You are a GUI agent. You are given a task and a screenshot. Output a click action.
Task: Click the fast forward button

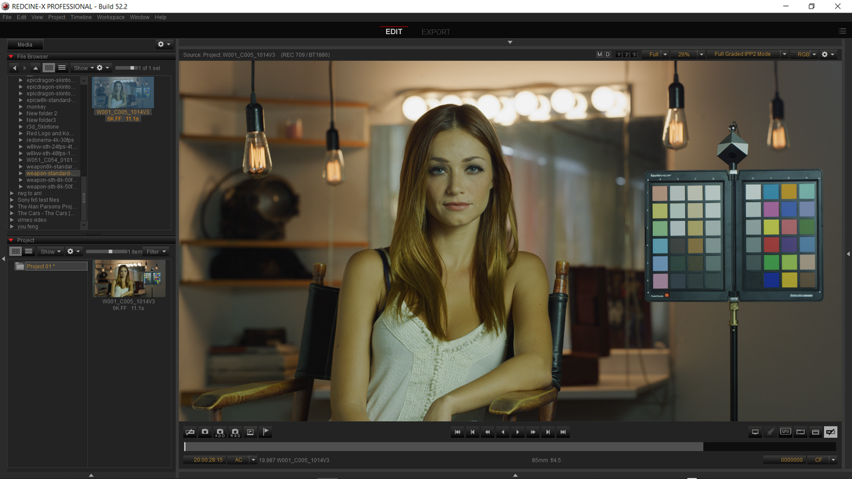(532, 432)
